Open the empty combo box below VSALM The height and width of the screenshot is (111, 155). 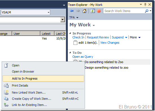(x=62, y=20)
